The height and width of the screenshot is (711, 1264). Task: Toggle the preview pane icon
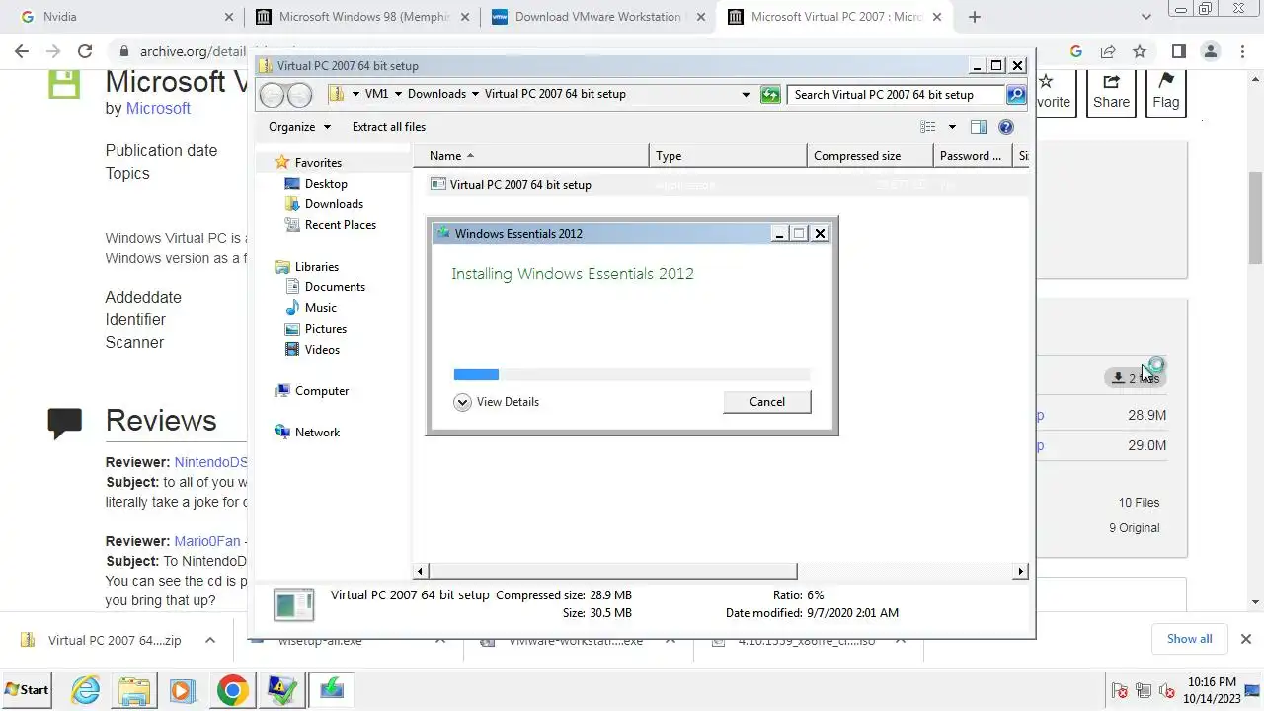pos(979,127)
